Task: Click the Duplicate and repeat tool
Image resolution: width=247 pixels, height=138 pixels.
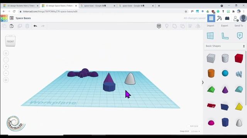Action: pos(20,26)
